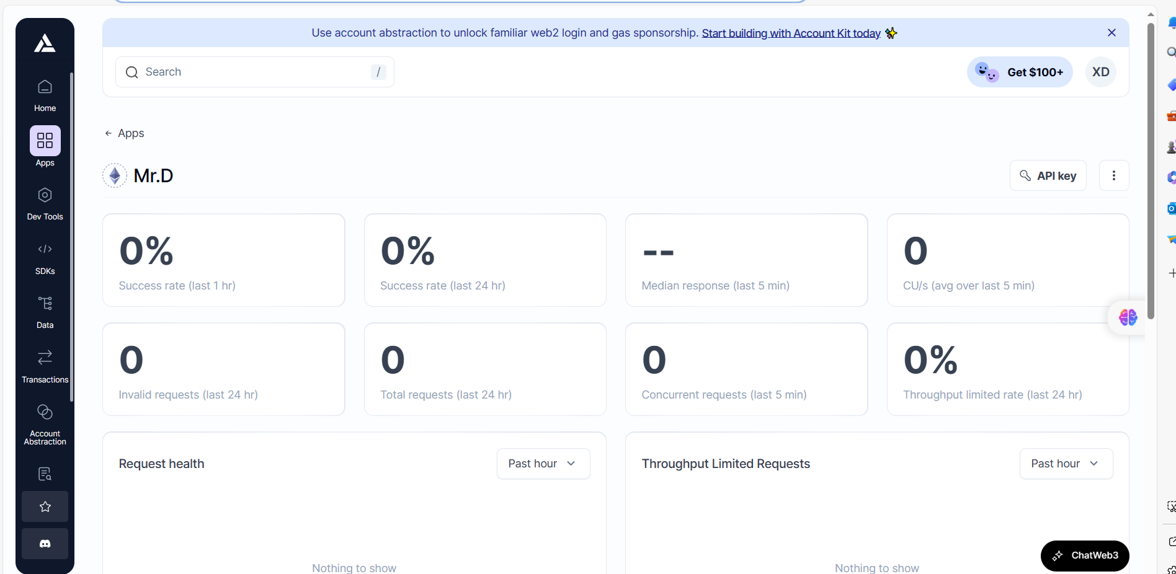Click the document search icon in the sidebar

[x=45, y=474]
